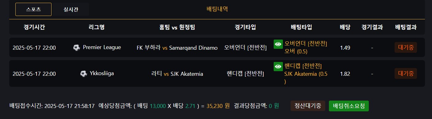432x119 pixels.
Task: Switch to the 실시간 tab
Action: [x=71, y=9]
